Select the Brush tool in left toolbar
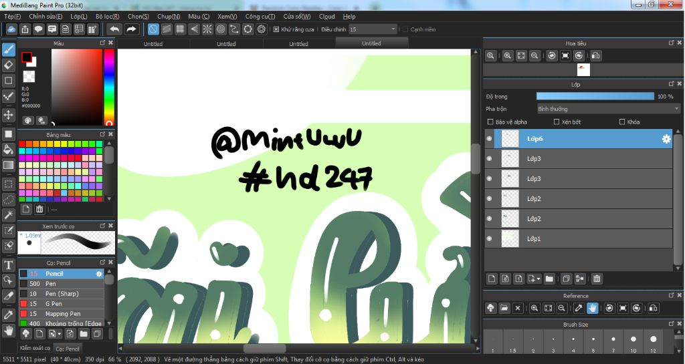Image resolution: width=685 pixels, height=364 pixels. 8,49
